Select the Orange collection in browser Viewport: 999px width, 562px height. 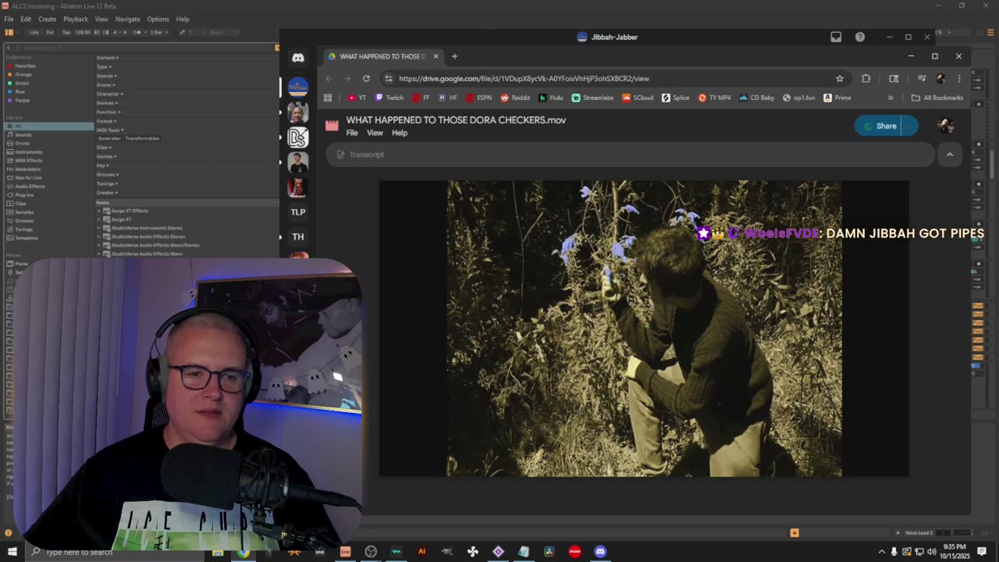(x=23, y=74)
